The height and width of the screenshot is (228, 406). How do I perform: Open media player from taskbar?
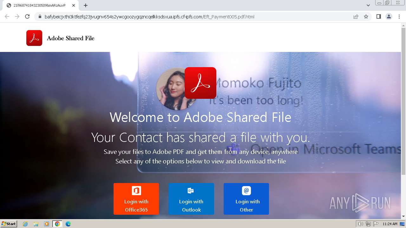[47, 224]
